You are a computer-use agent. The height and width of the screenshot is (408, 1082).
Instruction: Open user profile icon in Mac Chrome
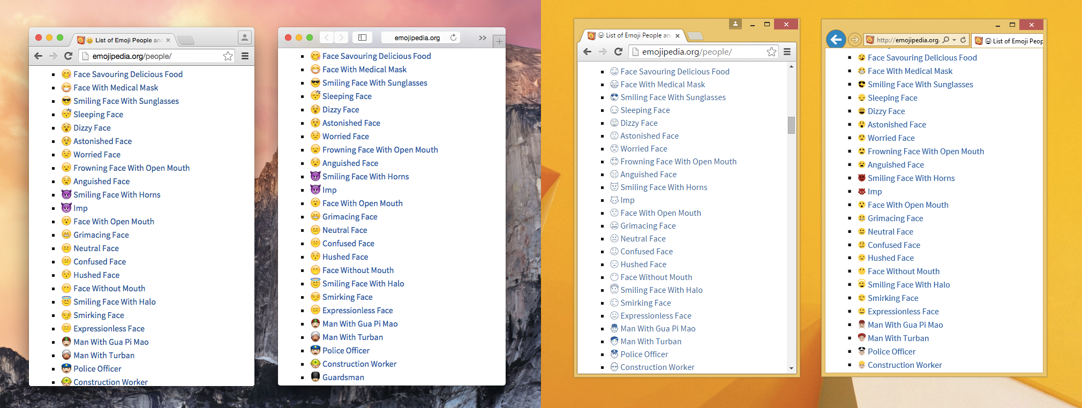[x=245, y=37]
